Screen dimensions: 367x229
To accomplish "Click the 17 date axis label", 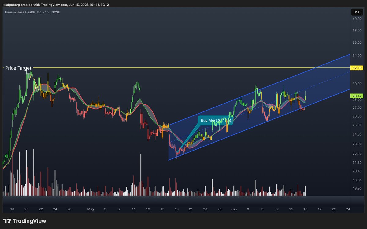I will (x=320, y=209).
